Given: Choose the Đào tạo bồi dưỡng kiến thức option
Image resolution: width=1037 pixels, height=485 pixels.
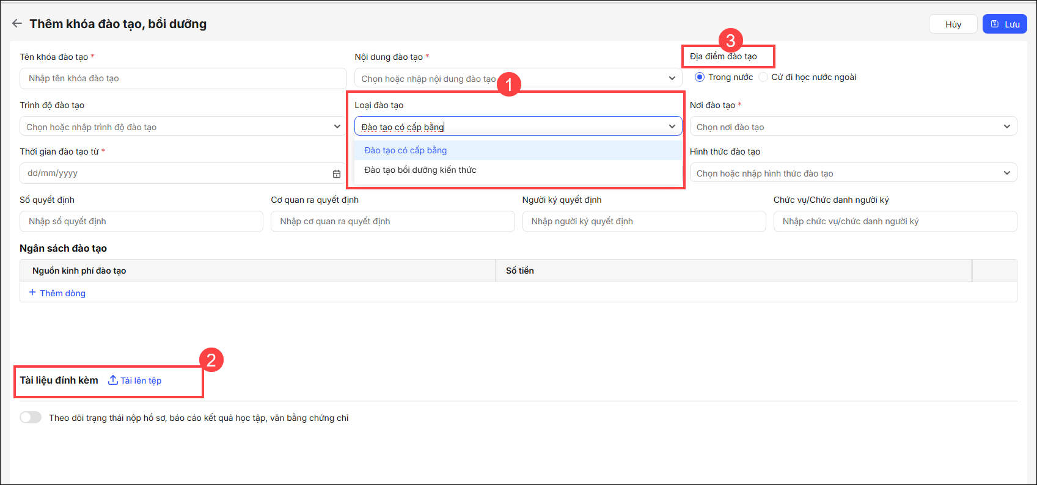Looking at the screenshot, I should pyautogui.click(x=420, y=170).
